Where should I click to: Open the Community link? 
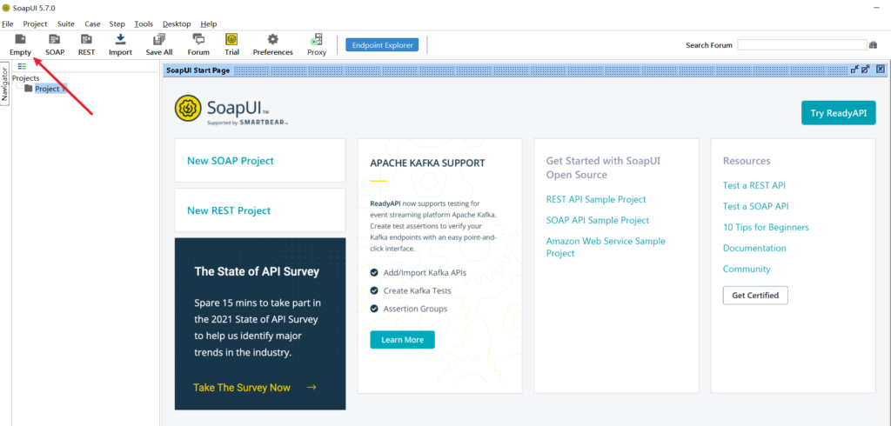(x=747, y=270)
